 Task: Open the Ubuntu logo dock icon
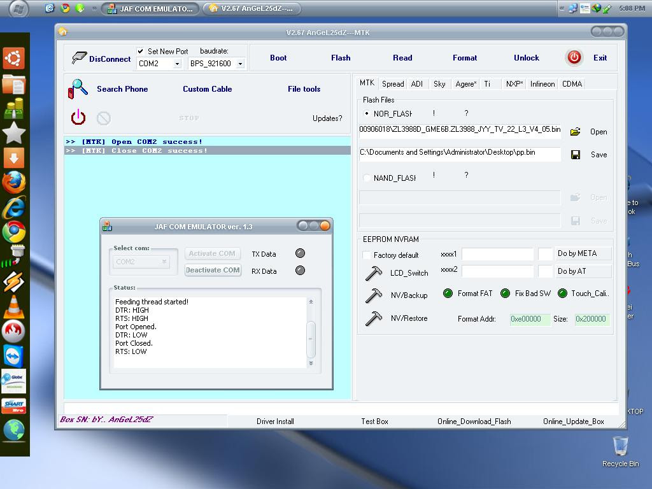coord(14,58)
